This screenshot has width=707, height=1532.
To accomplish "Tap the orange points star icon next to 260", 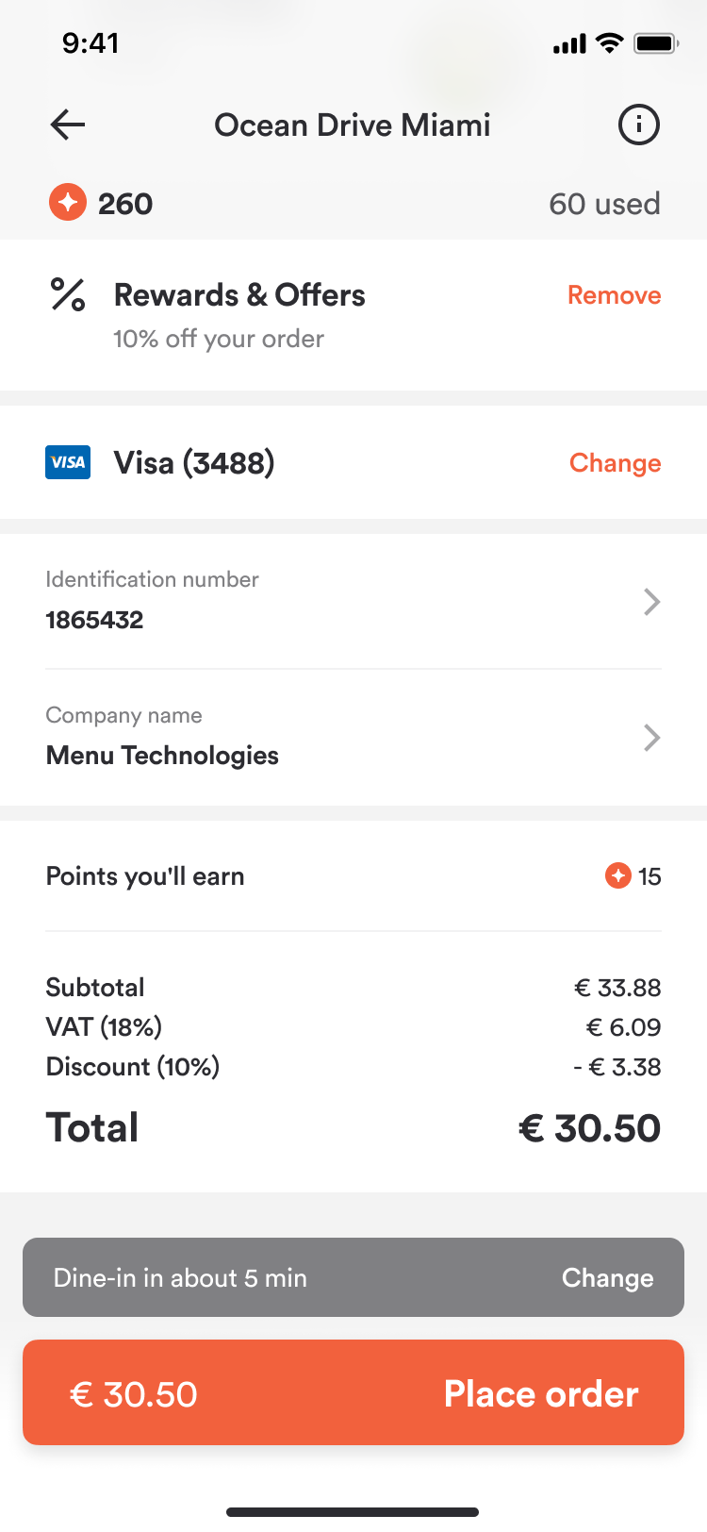I will (x=68, y=203).
